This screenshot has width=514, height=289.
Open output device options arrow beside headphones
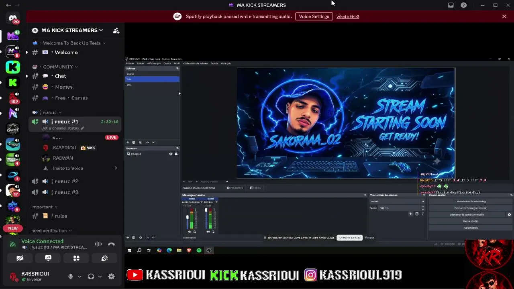100,277
